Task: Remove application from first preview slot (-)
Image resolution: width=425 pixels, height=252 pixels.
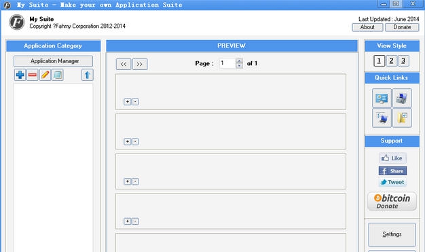Action: [135, 102]
